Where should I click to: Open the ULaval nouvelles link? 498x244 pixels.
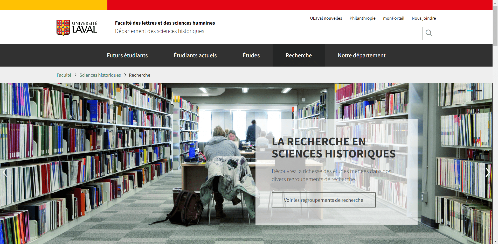[x=326, y=18]
